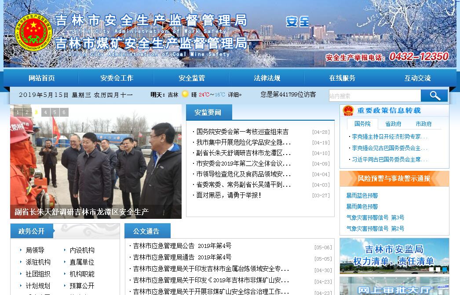Click the date text 2019年5月15日 星期三
Image resolution: width=460 pixels, height=295 pixels.
point(55,95)
